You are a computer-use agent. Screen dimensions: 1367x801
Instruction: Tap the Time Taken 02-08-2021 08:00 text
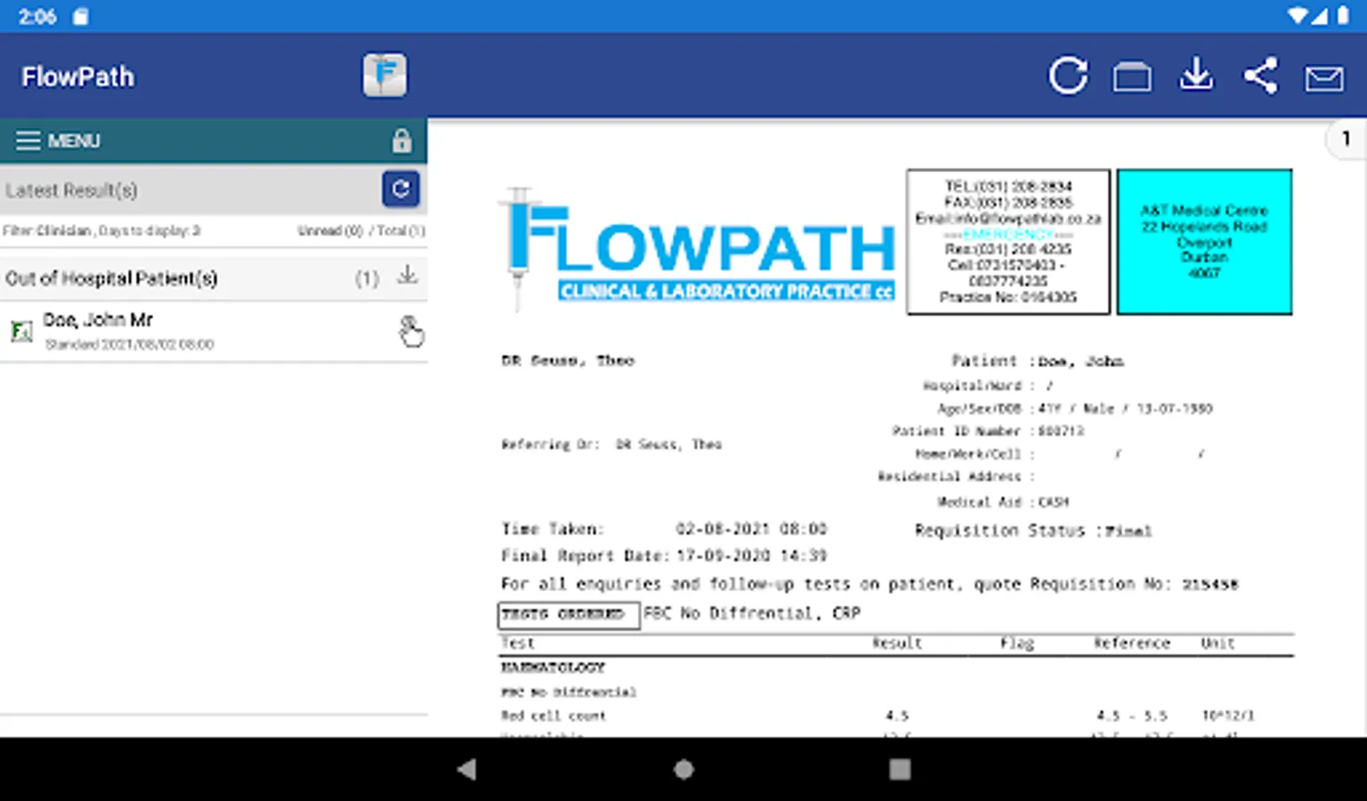664,529
